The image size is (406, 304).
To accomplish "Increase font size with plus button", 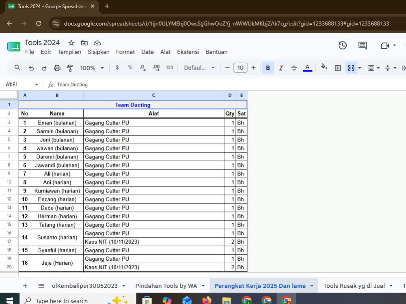I will tap(253, 68).
